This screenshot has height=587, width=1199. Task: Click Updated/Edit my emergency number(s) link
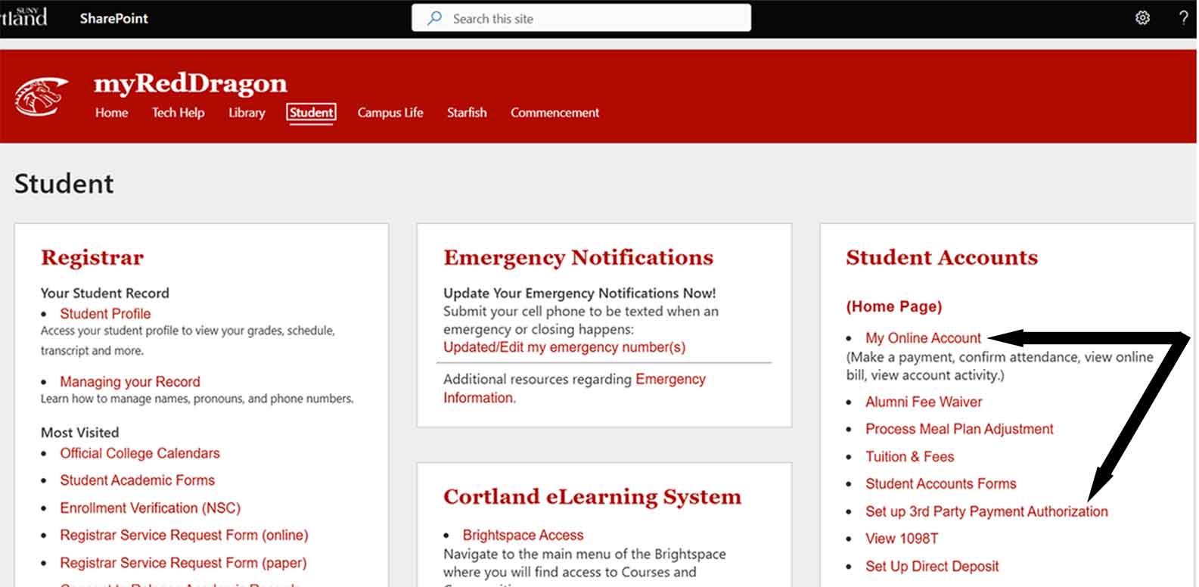564,347
